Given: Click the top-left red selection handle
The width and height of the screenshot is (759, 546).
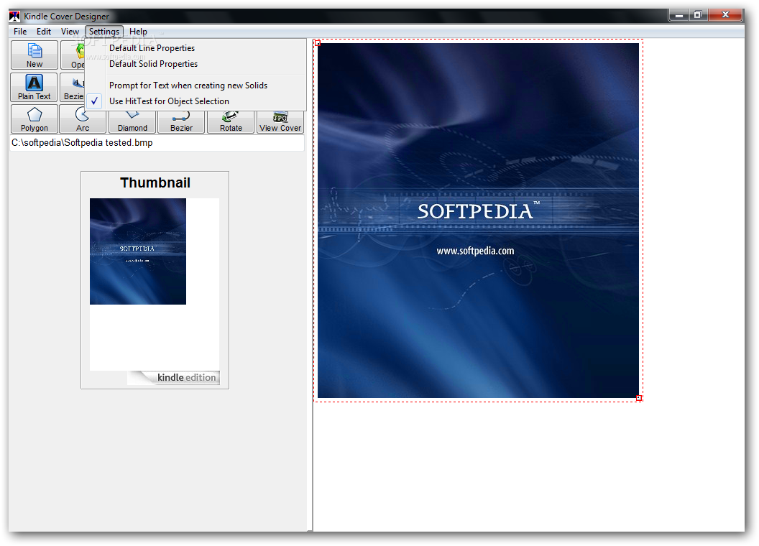Looking at the screenshot, I should [x=318, y=44].
